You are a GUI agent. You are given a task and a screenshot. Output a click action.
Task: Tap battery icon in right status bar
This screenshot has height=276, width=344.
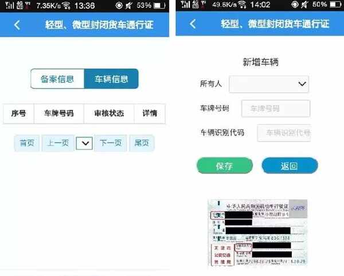[x=336, y=5]
